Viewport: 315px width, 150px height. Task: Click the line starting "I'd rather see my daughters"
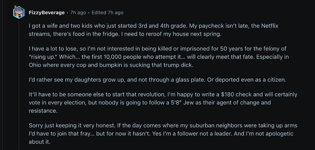click(x=157, y=80)
